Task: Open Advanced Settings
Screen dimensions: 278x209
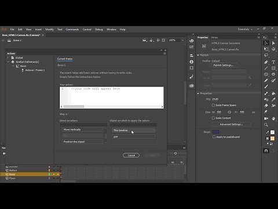Action: 231,124
